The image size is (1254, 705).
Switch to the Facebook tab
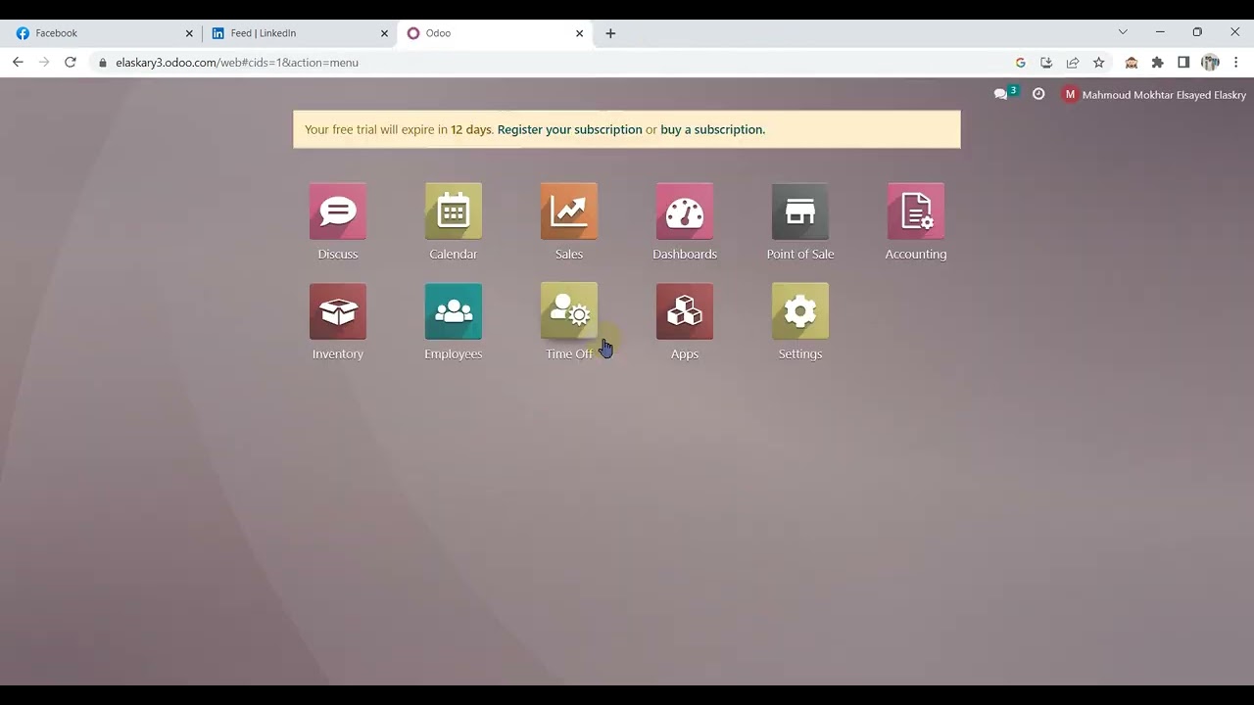coord(103,33)
